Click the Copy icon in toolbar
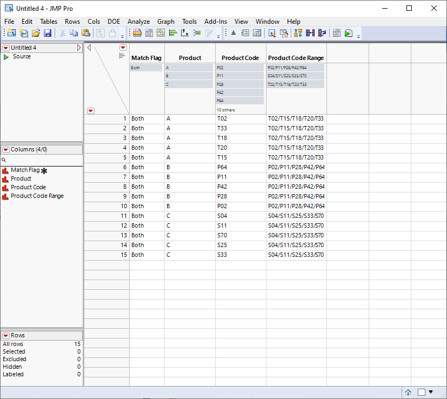The image size is (447, 399). click(x=74, y=33)
